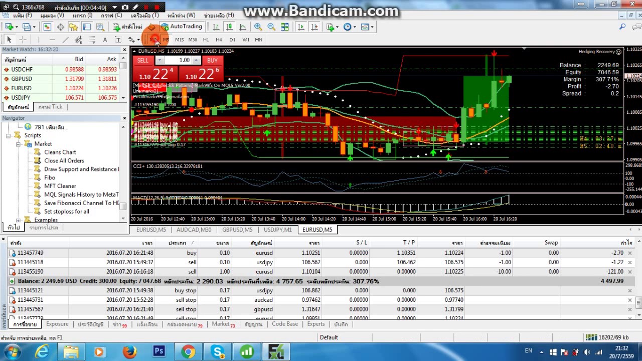
Task: Select the MFT Cleaner script
Action: [x=60, y=186]
